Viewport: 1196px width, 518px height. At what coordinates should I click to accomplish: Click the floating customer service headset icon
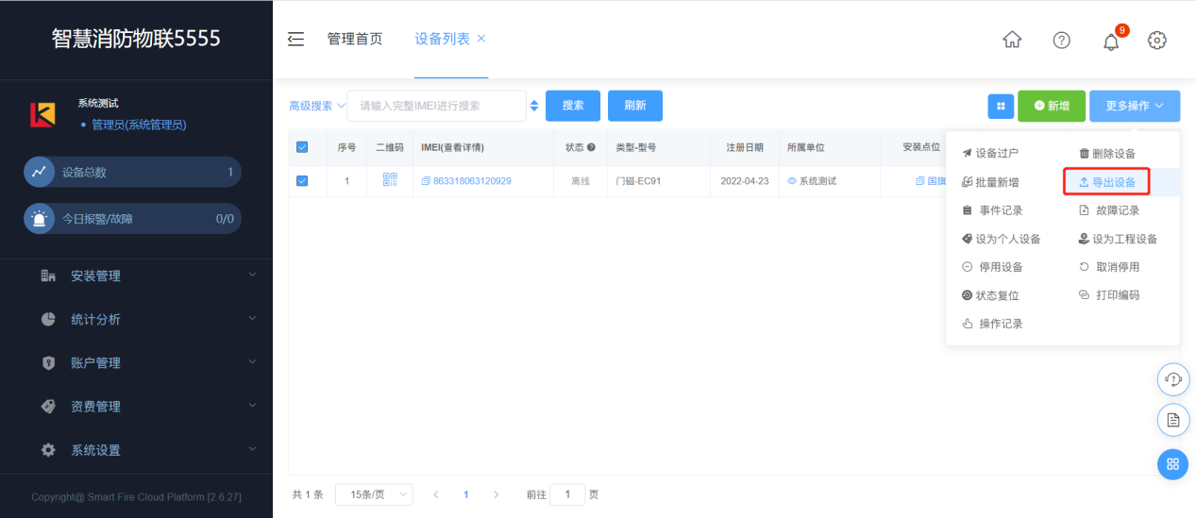[x=1173, y=379]
